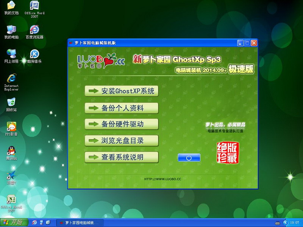Open the 开始 start menu
This screenshot has height=227, width=303.
pyautogui.click(x=14, y=222)
